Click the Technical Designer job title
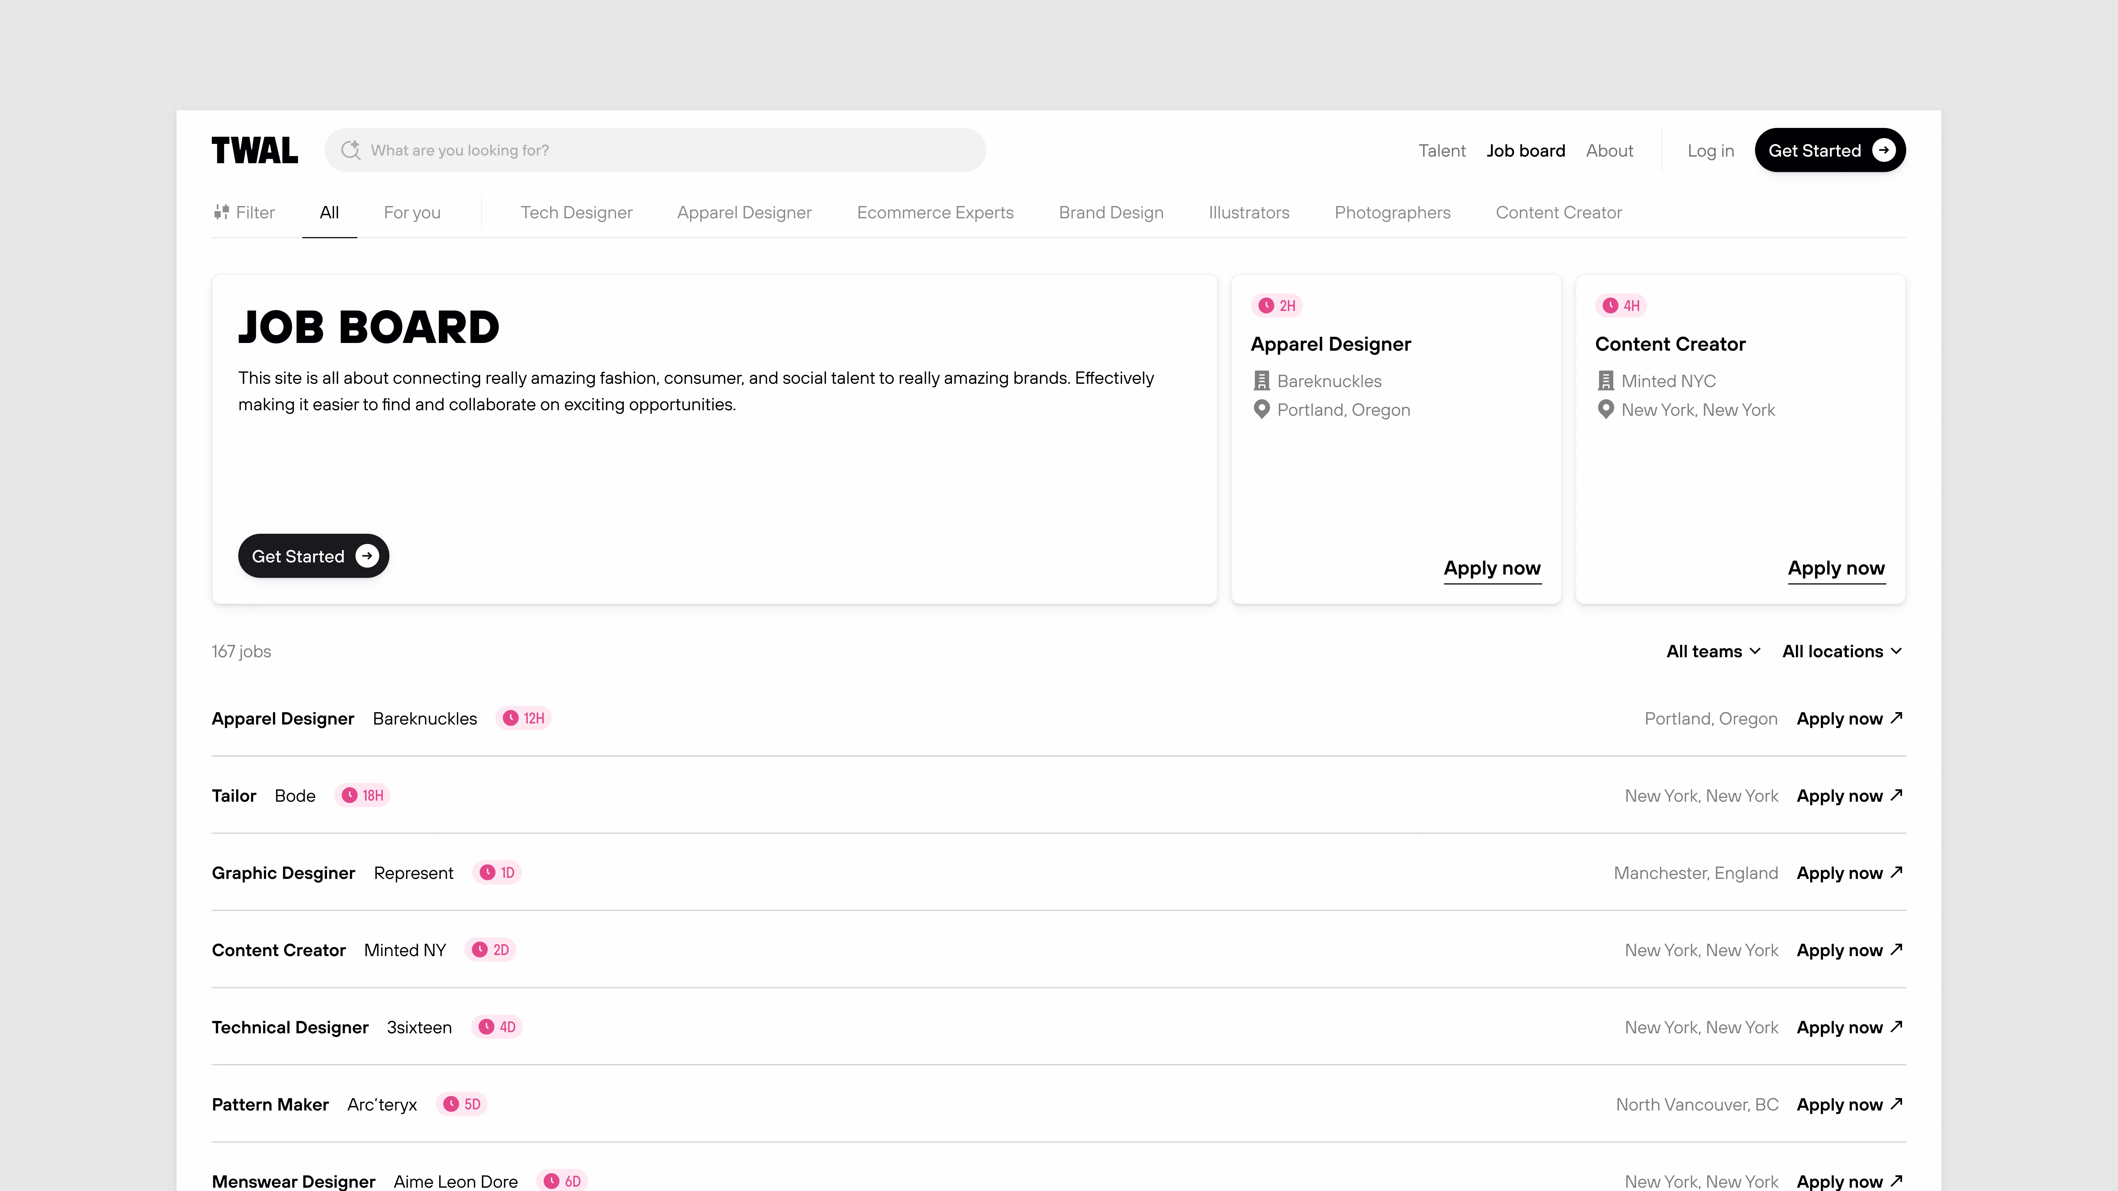2118x1191 pixels. click(x=290, y=1028)
